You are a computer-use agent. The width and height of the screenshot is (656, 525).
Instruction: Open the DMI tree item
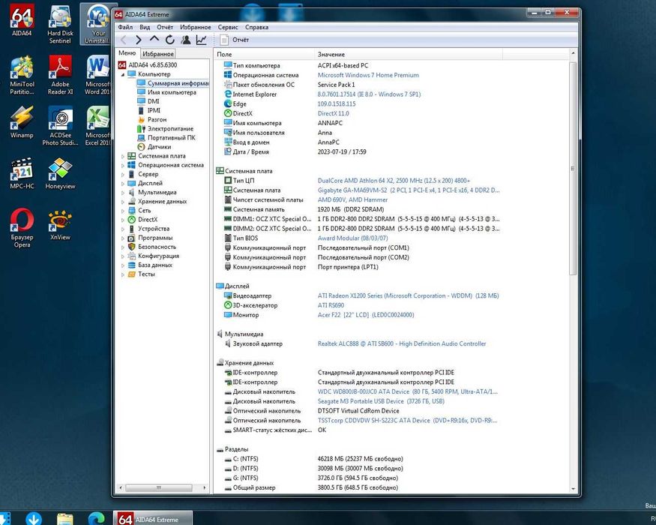(x=148, y=101)
